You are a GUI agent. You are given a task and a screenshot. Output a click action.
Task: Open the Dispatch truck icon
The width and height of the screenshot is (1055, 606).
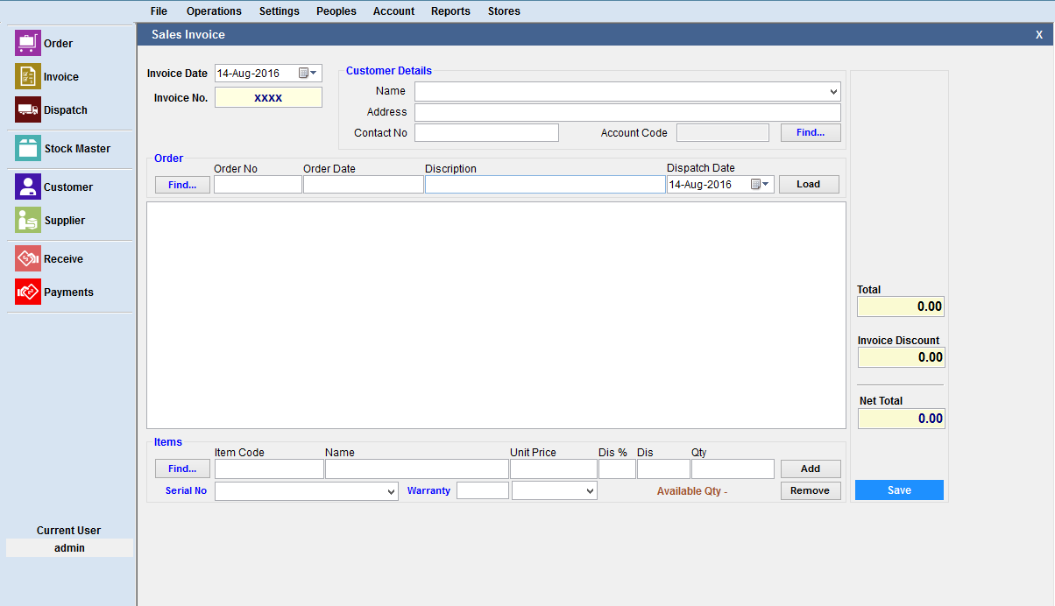pyautogui.click(x=28, y=110)
